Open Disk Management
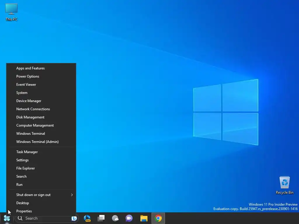Screen dimensions: 299x224 (x=41, y=117)
